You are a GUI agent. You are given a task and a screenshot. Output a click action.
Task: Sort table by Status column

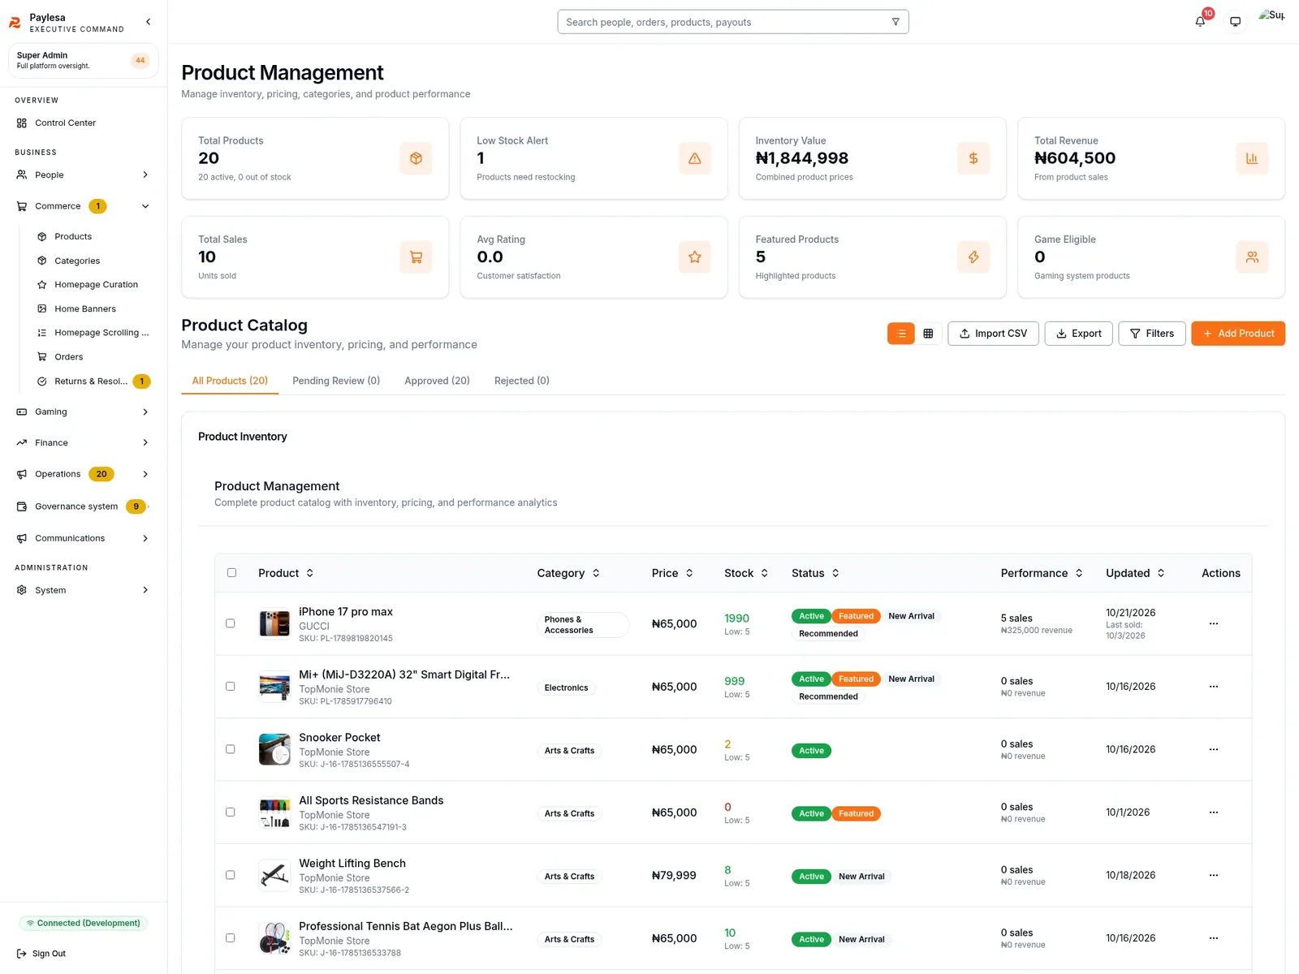(815, 573)
